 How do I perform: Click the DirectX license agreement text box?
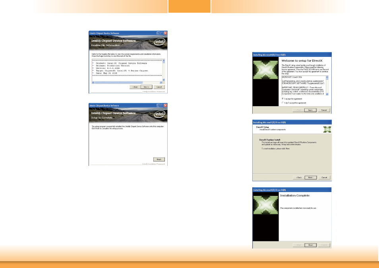[305, 85]
